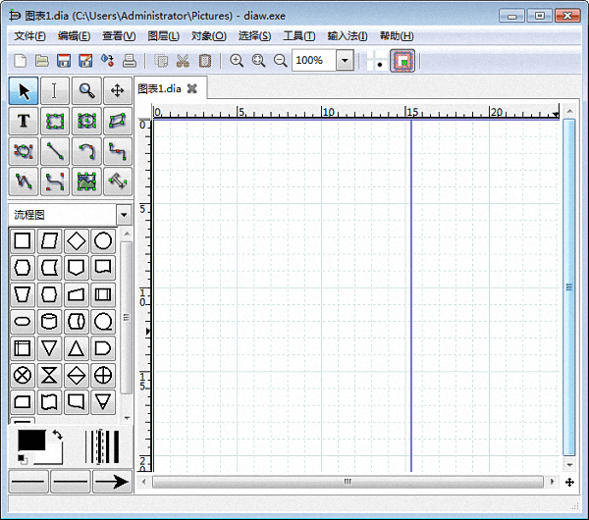Open the end arrow style selector

112,482
